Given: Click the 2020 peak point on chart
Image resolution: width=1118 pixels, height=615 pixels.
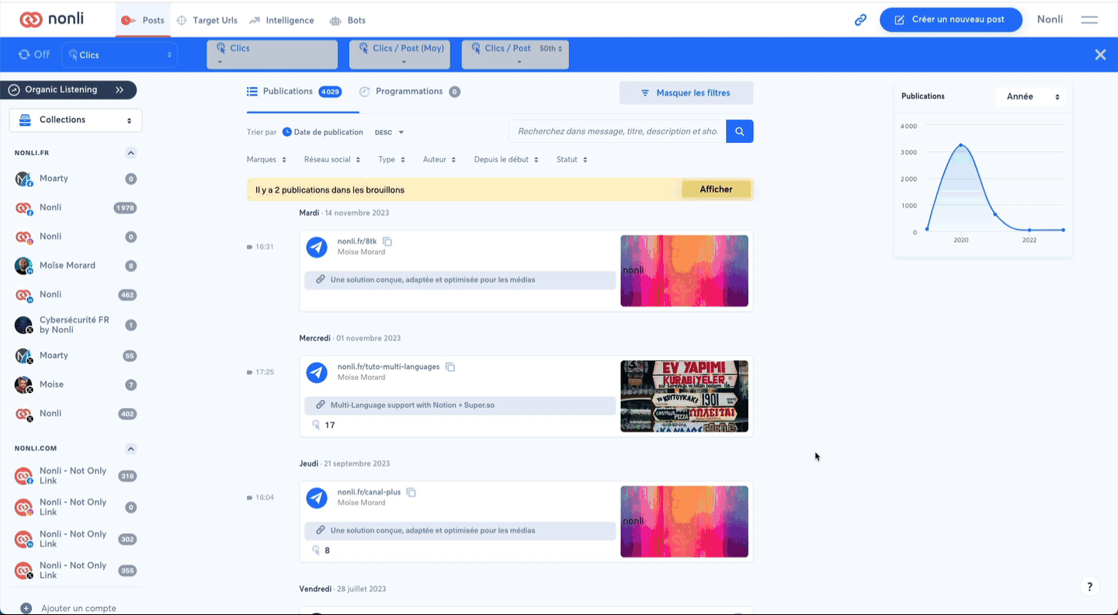Looking at the screenshot, I should click(x=961, y=145).
